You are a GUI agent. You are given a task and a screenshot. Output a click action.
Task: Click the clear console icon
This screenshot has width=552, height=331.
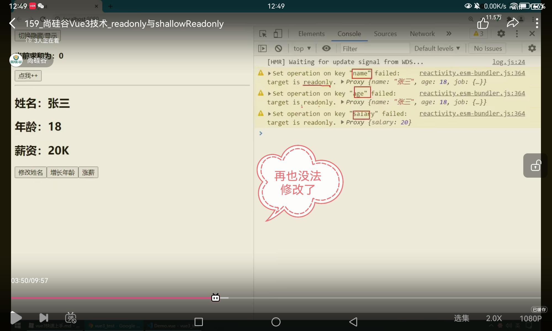coord(278,49)
